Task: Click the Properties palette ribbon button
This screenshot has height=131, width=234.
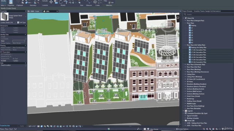Action: tap(11, 2)
